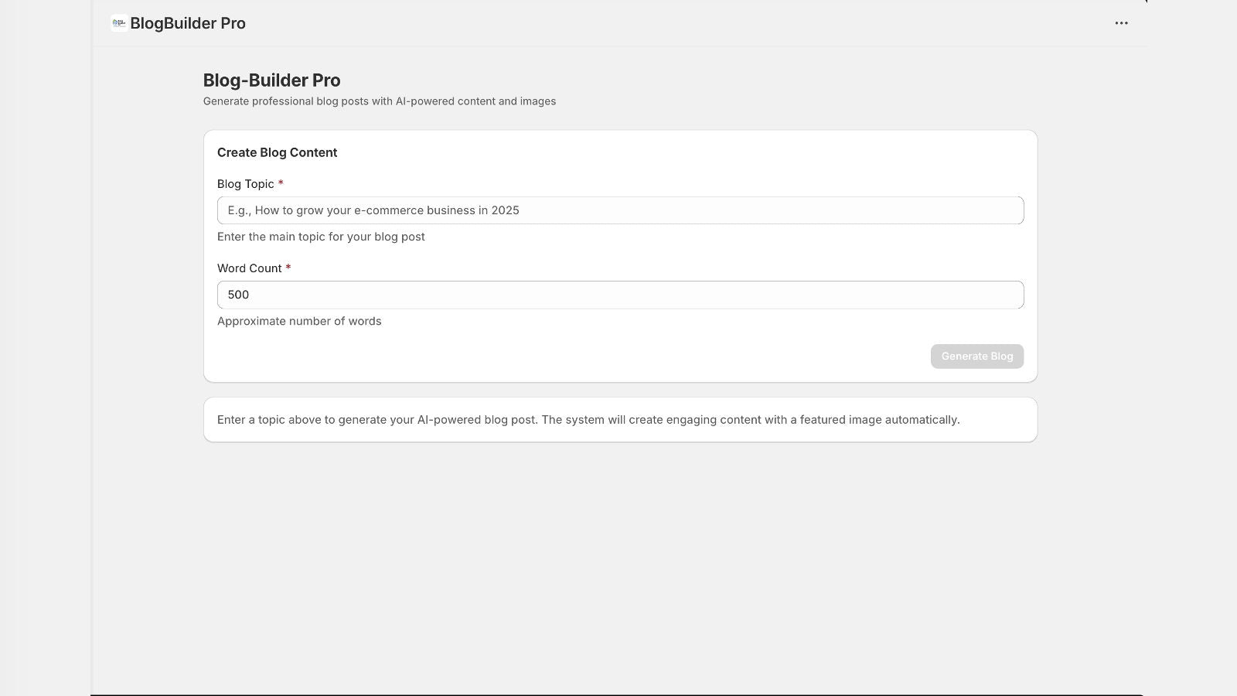Focus the Blog Topic input field

[618, 210]
